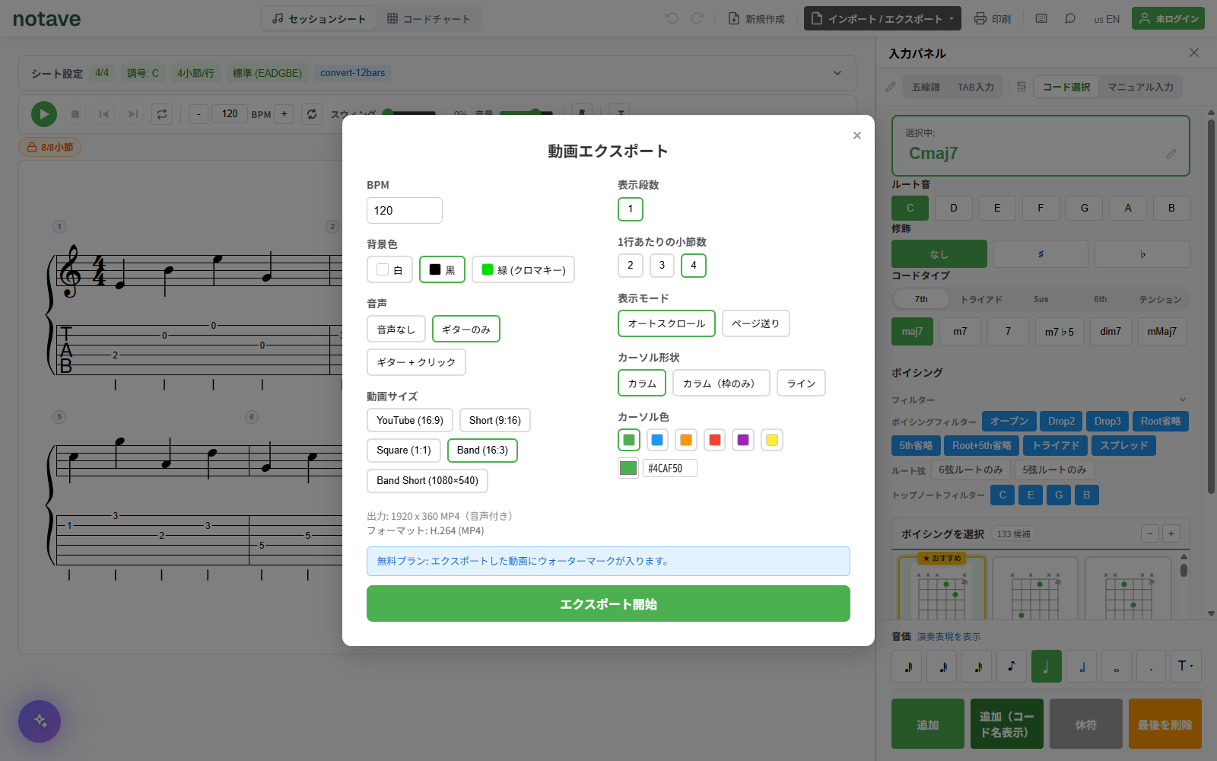Click the Drop2 voicing filter
The width and height of the screenshot is (1217, 761).
pos(1061,421)
